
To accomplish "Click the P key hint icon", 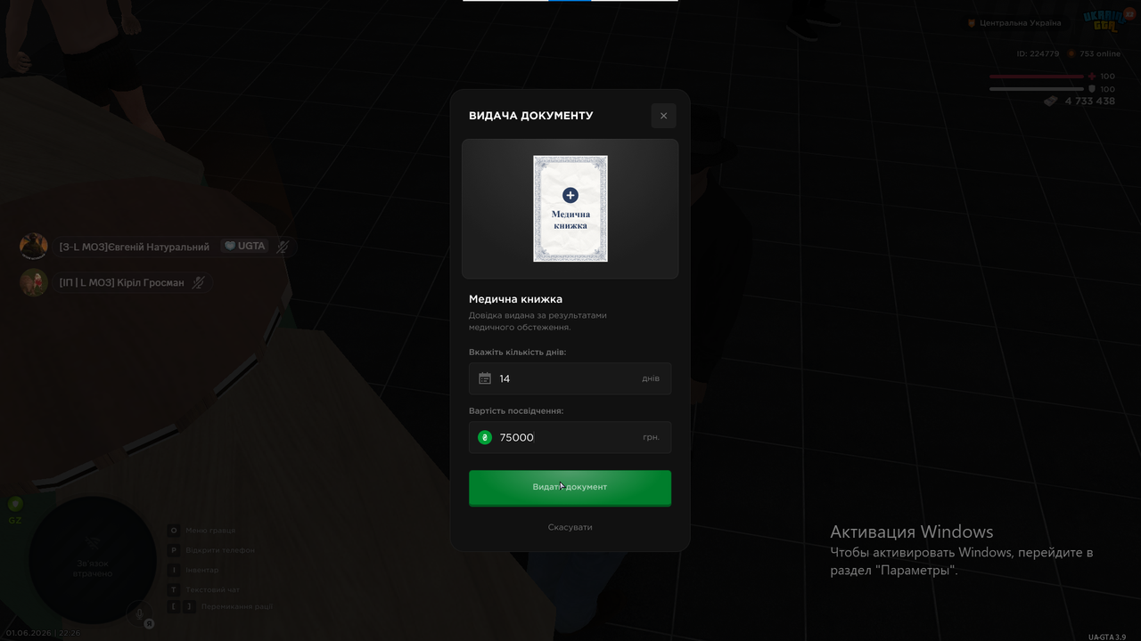I will click(x=174, y=550).
